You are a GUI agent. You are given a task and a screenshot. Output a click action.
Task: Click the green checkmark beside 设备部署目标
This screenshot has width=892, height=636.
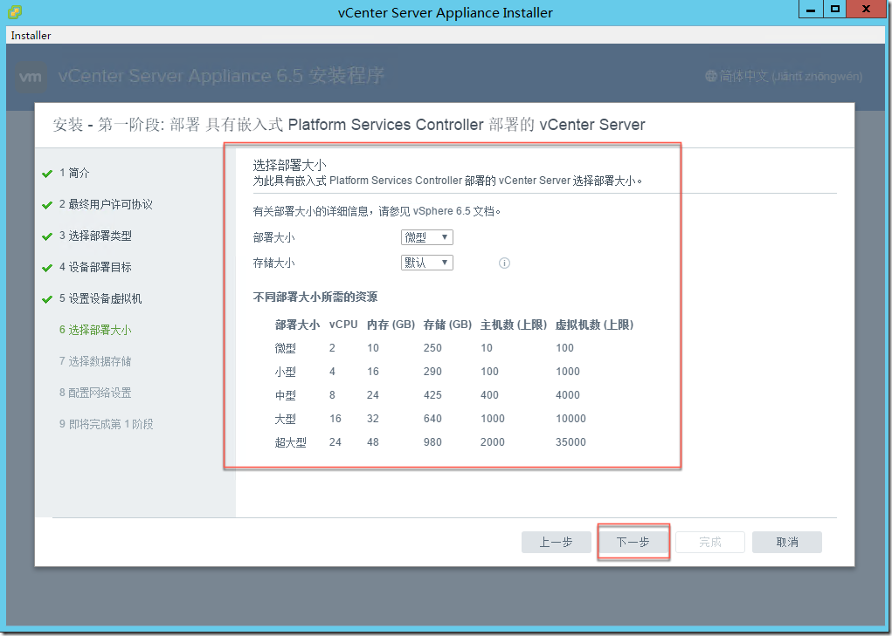click(x=47, y=268)
